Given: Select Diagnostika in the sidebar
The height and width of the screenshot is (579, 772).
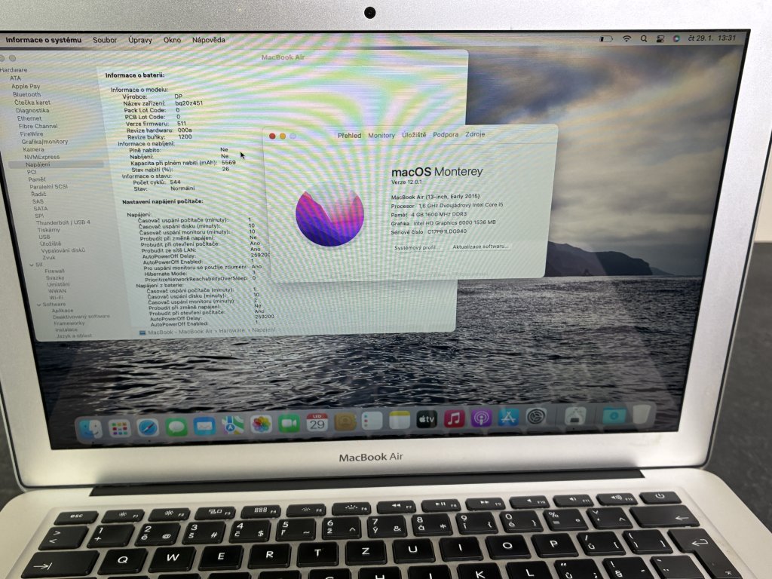Looking at the screenshot, I should tap(32, 110).
